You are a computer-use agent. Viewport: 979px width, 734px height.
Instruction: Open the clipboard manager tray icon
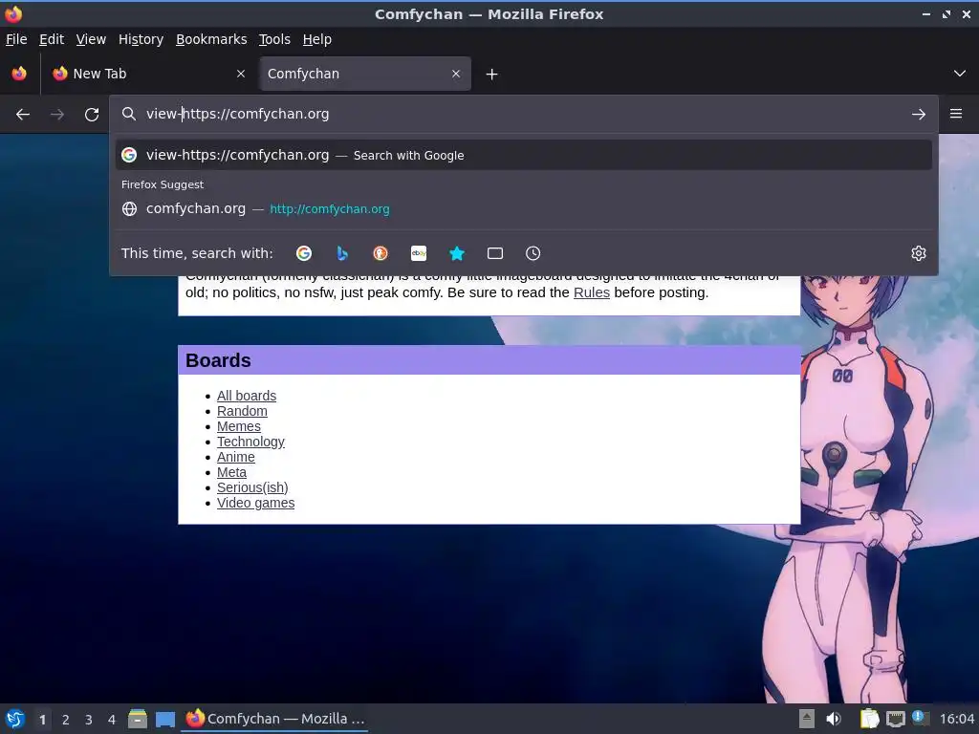point(869,719)
